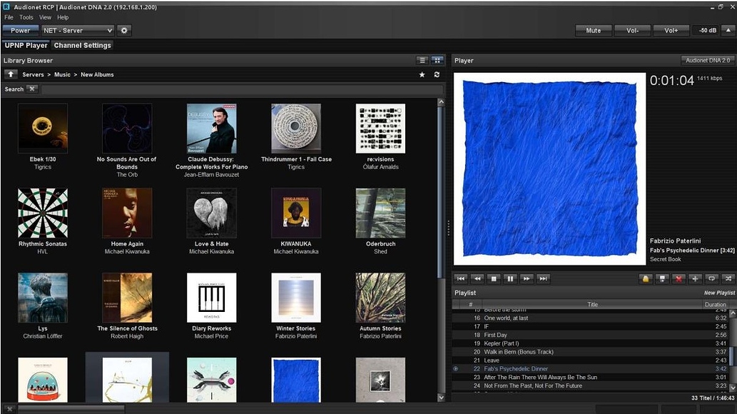Clear the search field with X
This screenshot has height=414, width=737.
tap(32, 89)
